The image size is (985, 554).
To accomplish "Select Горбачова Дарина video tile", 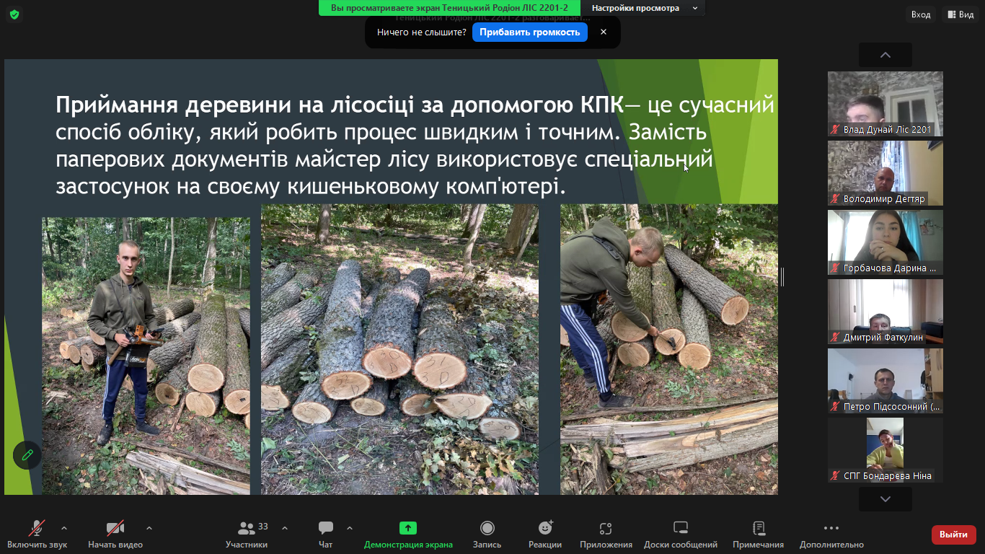I will pos(885,242).
